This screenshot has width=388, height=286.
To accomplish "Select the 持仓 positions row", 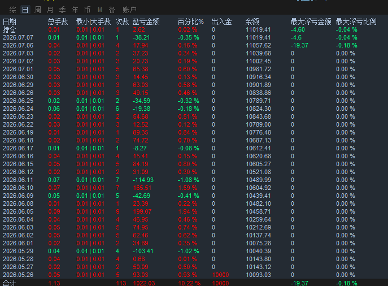I will 194,29.
